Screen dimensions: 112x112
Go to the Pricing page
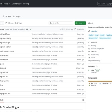tap(26, 4)
